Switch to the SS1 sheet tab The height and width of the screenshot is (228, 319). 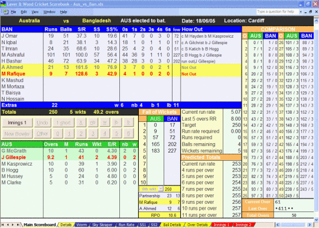(143, 224)
